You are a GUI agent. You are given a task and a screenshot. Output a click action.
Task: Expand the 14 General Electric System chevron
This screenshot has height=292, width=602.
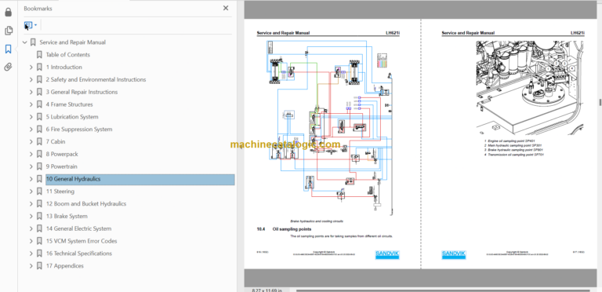click(31, 228)
